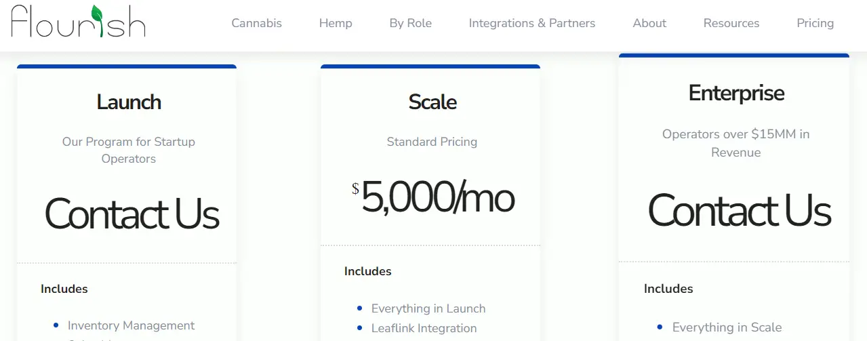867x341 pixels.
Task: Select the Scale plan heading
Action: (432, 102)
